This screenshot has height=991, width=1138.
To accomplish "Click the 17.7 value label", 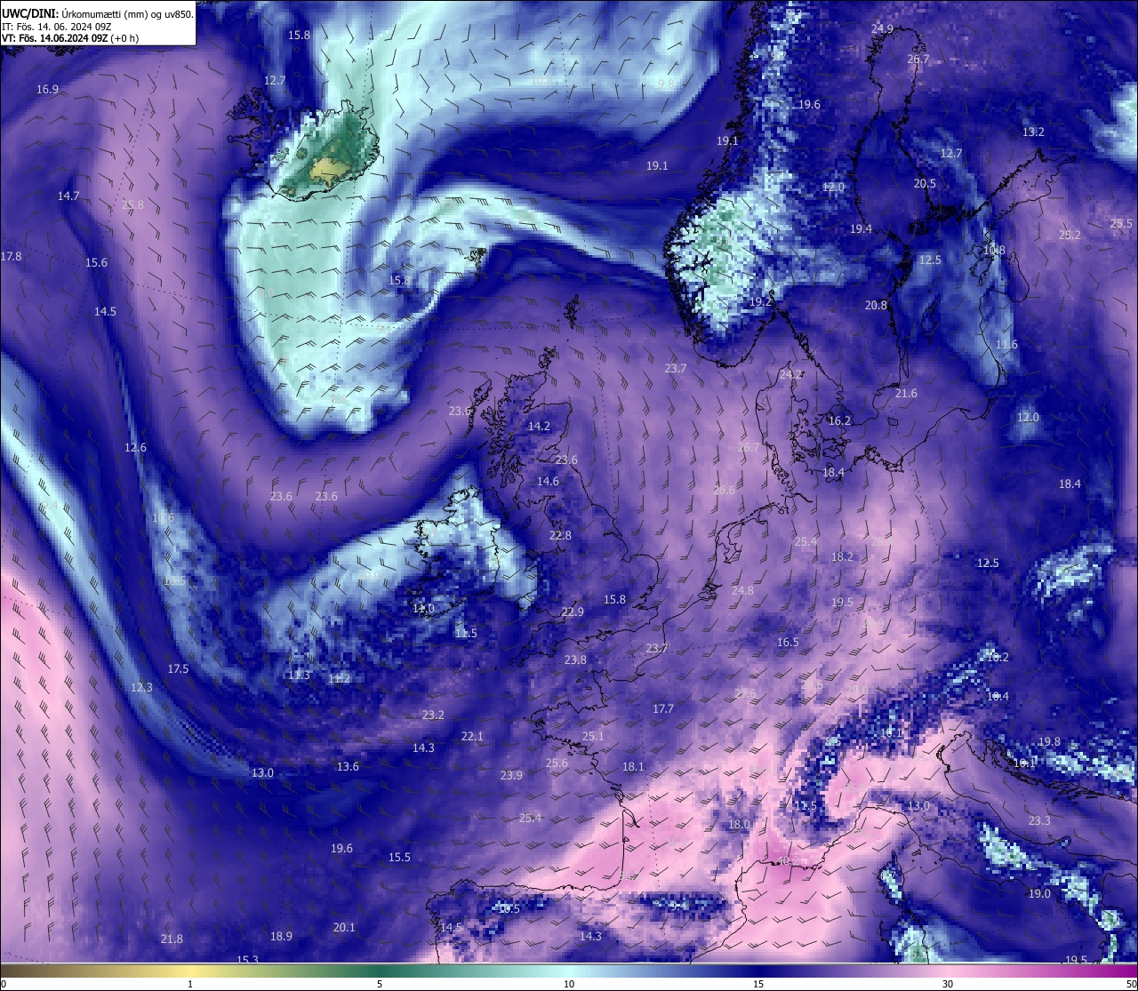I will tap(662, 708).
